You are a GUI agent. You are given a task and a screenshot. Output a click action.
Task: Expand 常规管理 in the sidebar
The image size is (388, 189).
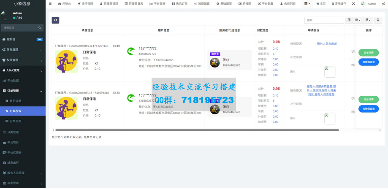[23, 50]
